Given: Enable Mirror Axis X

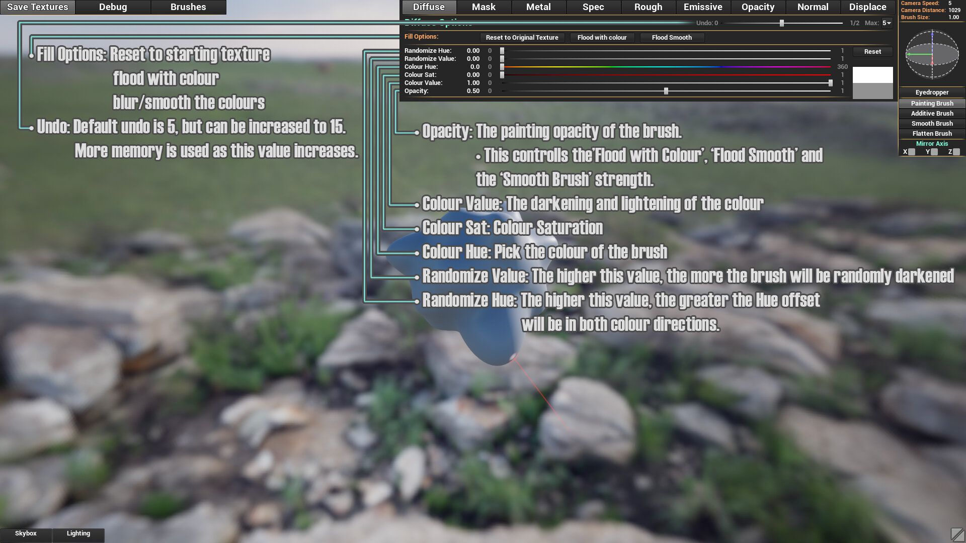Looking at the screenshot, I should click(x=912, y=152).
